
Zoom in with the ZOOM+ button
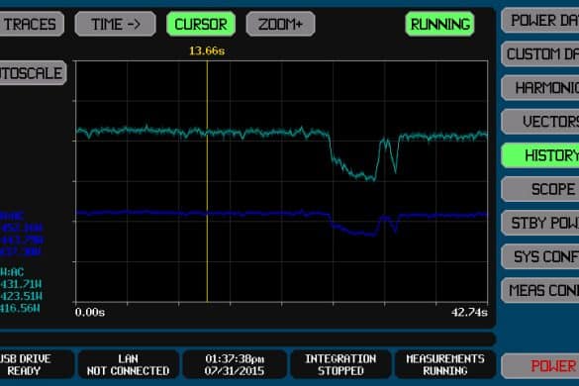(281, 25)
